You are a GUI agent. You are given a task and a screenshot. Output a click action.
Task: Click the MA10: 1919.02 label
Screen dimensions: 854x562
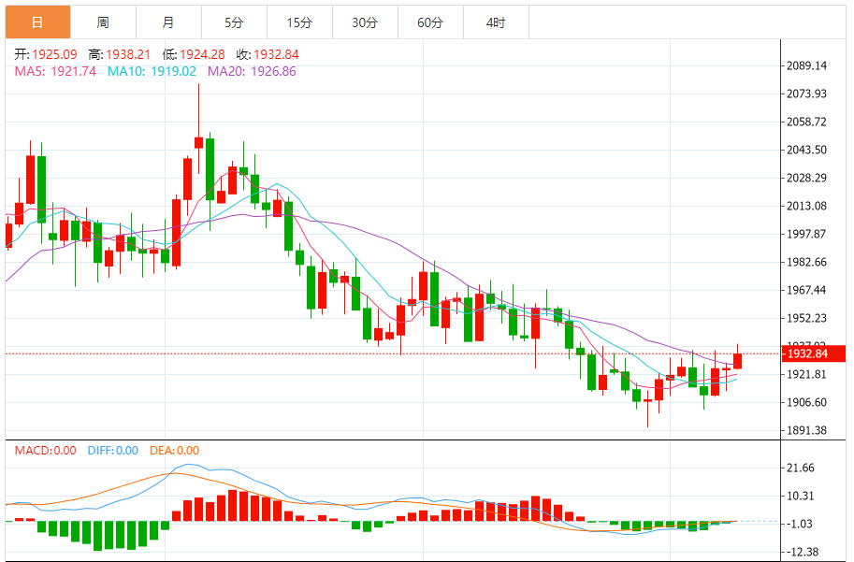coord(152,71)
